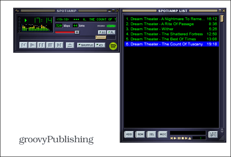This screenshot has width=231, height=157.
Task: Open the SEL menu in playlist window
Action: tap(152, 134)
